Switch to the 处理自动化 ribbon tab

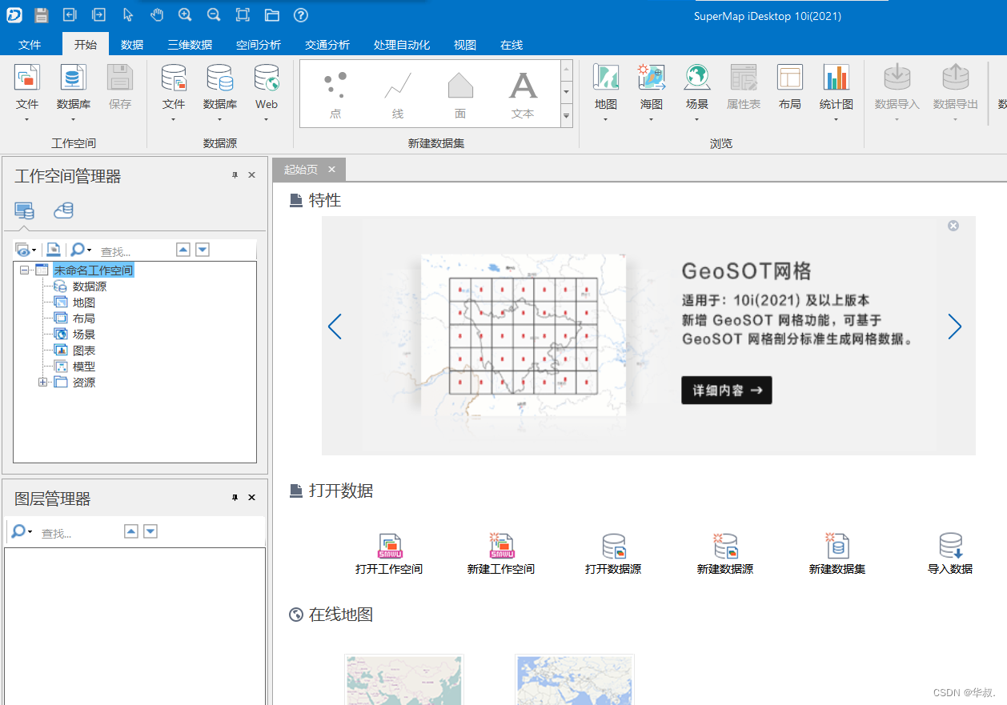coord(402,45)
